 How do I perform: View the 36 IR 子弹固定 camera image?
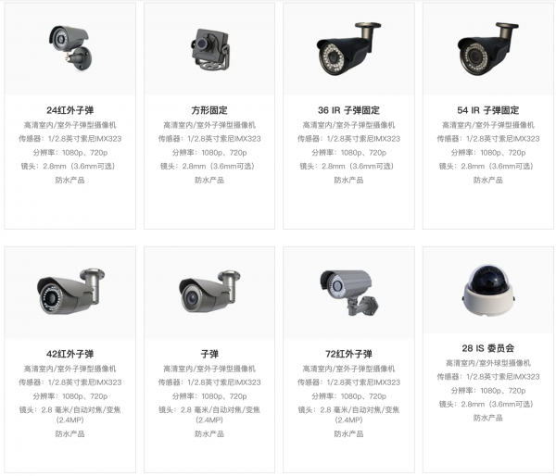(x=348, y=48)
